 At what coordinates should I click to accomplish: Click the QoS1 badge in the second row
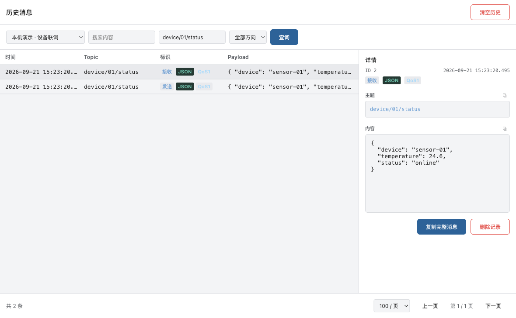point(204,86)
